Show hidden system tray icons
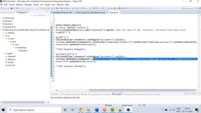Screen dimensions: 201x113 click(162, 110)
